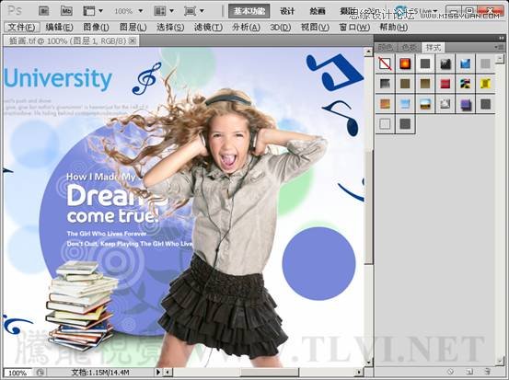Apply the silver chrome style swatch
Viewport: 509px width, 380px height.
(x=445, y=104)
